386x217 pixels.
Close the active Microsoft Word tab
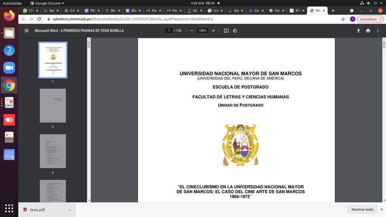click(x=324, y=11)
